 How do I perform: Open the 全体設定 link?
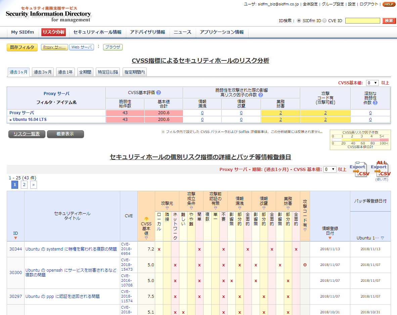coord(310,4)
